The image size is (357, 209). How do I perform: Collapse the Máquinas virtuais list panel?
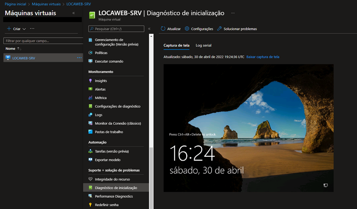(x=74, y=13)
